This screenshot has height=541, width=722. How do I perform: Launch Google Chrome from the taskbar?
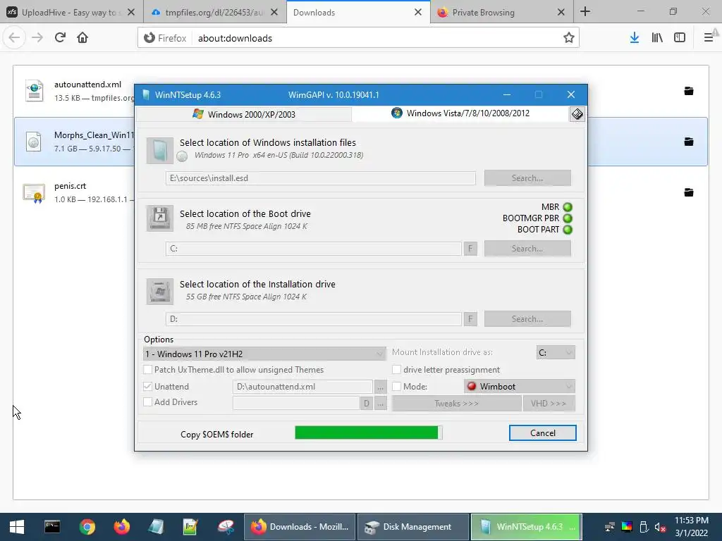coord(87,527)
